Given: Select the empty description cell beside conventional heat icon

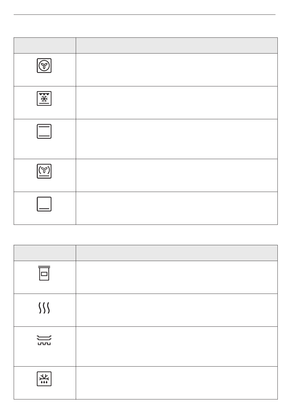Looking at the screenshot, I should point(177,139).
